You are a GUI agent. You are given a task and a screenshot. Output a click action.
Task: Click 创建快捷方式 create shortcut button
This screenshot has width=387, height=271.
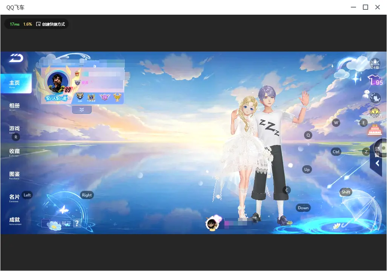tap(51, 24)
